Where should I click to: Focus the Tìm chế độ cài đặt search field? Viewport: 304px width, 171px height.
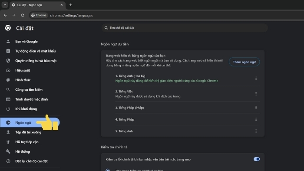185,28
